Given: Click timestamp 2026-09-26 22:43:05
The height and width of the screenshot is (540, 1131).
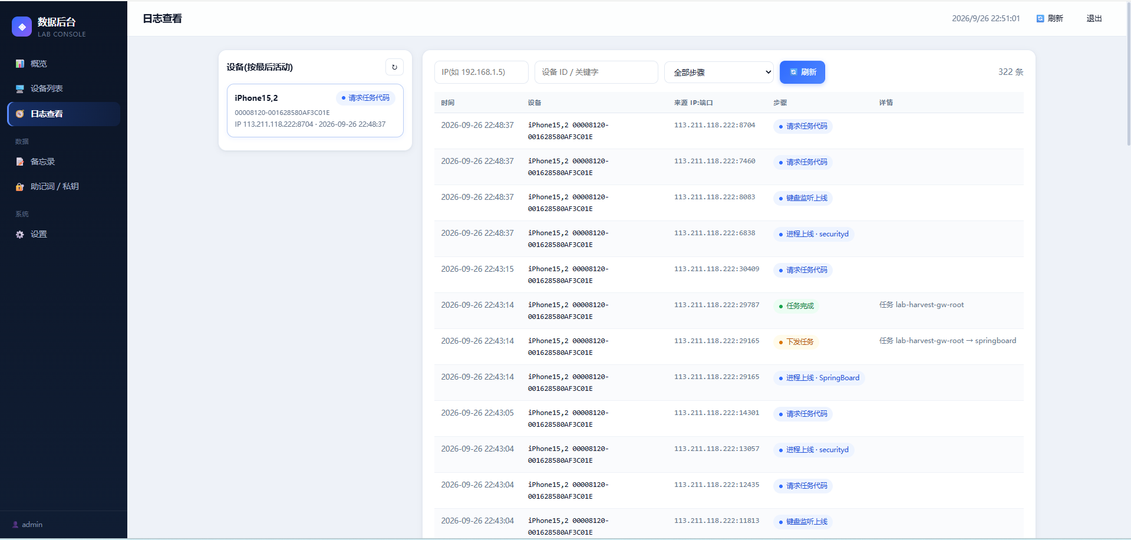Looking at the screenshot, I should click(477, 413).
